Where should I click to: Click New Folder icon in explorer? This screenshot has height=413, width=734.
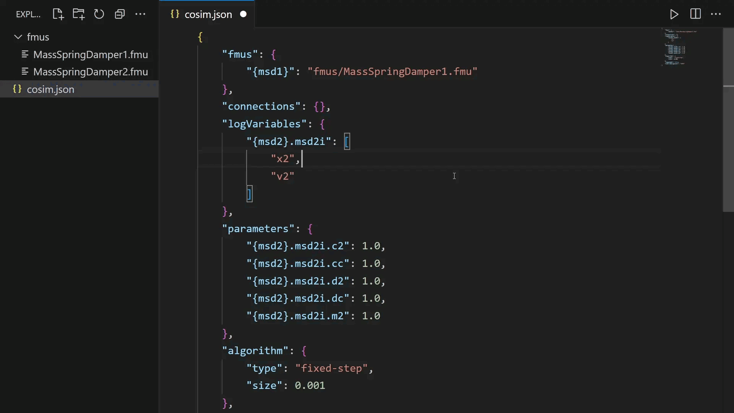coord(79,14)
